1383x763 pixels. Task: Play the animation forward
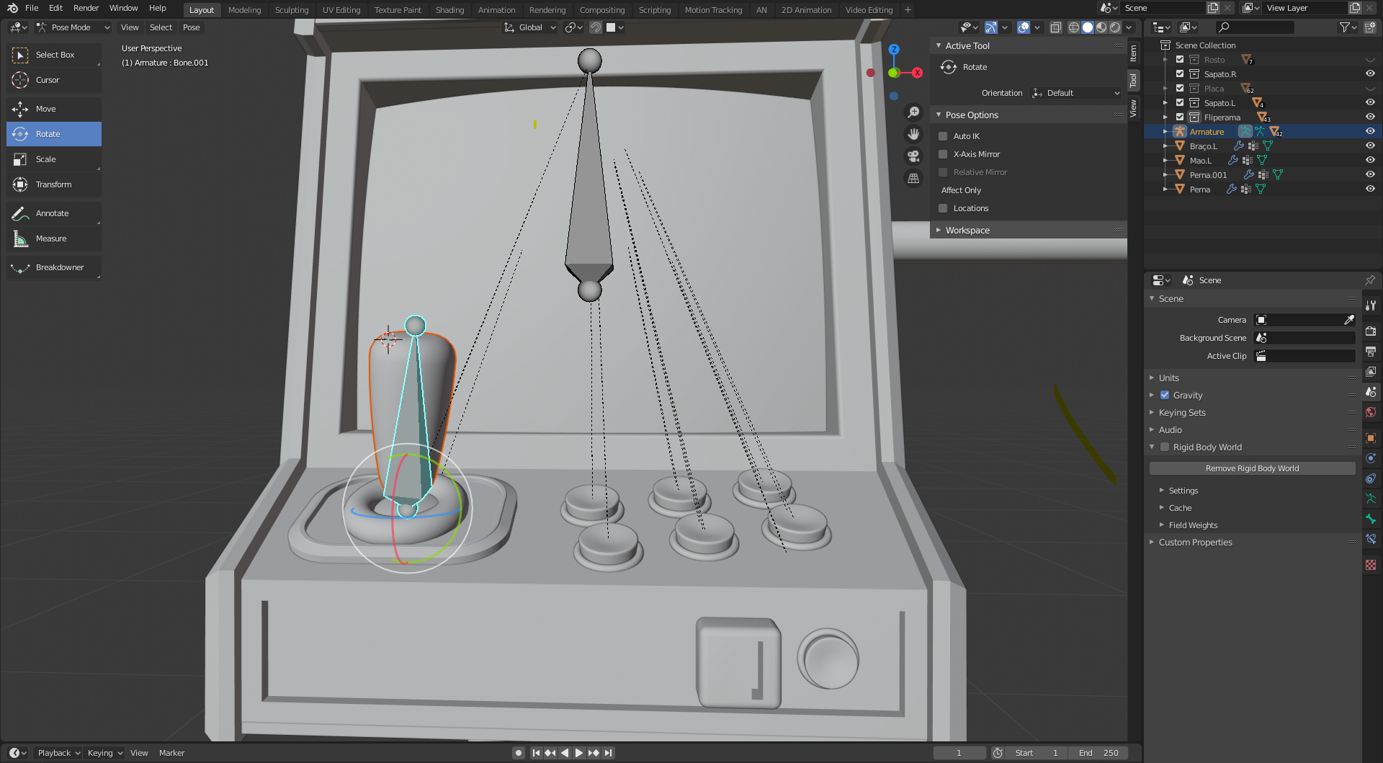click(579, 753)
